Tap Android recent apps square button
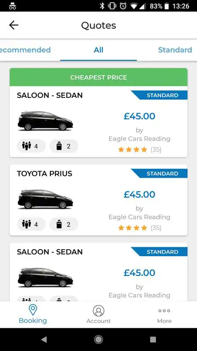Screen dimensions: 197x351 pyautogui.click(x=153, y=340)
